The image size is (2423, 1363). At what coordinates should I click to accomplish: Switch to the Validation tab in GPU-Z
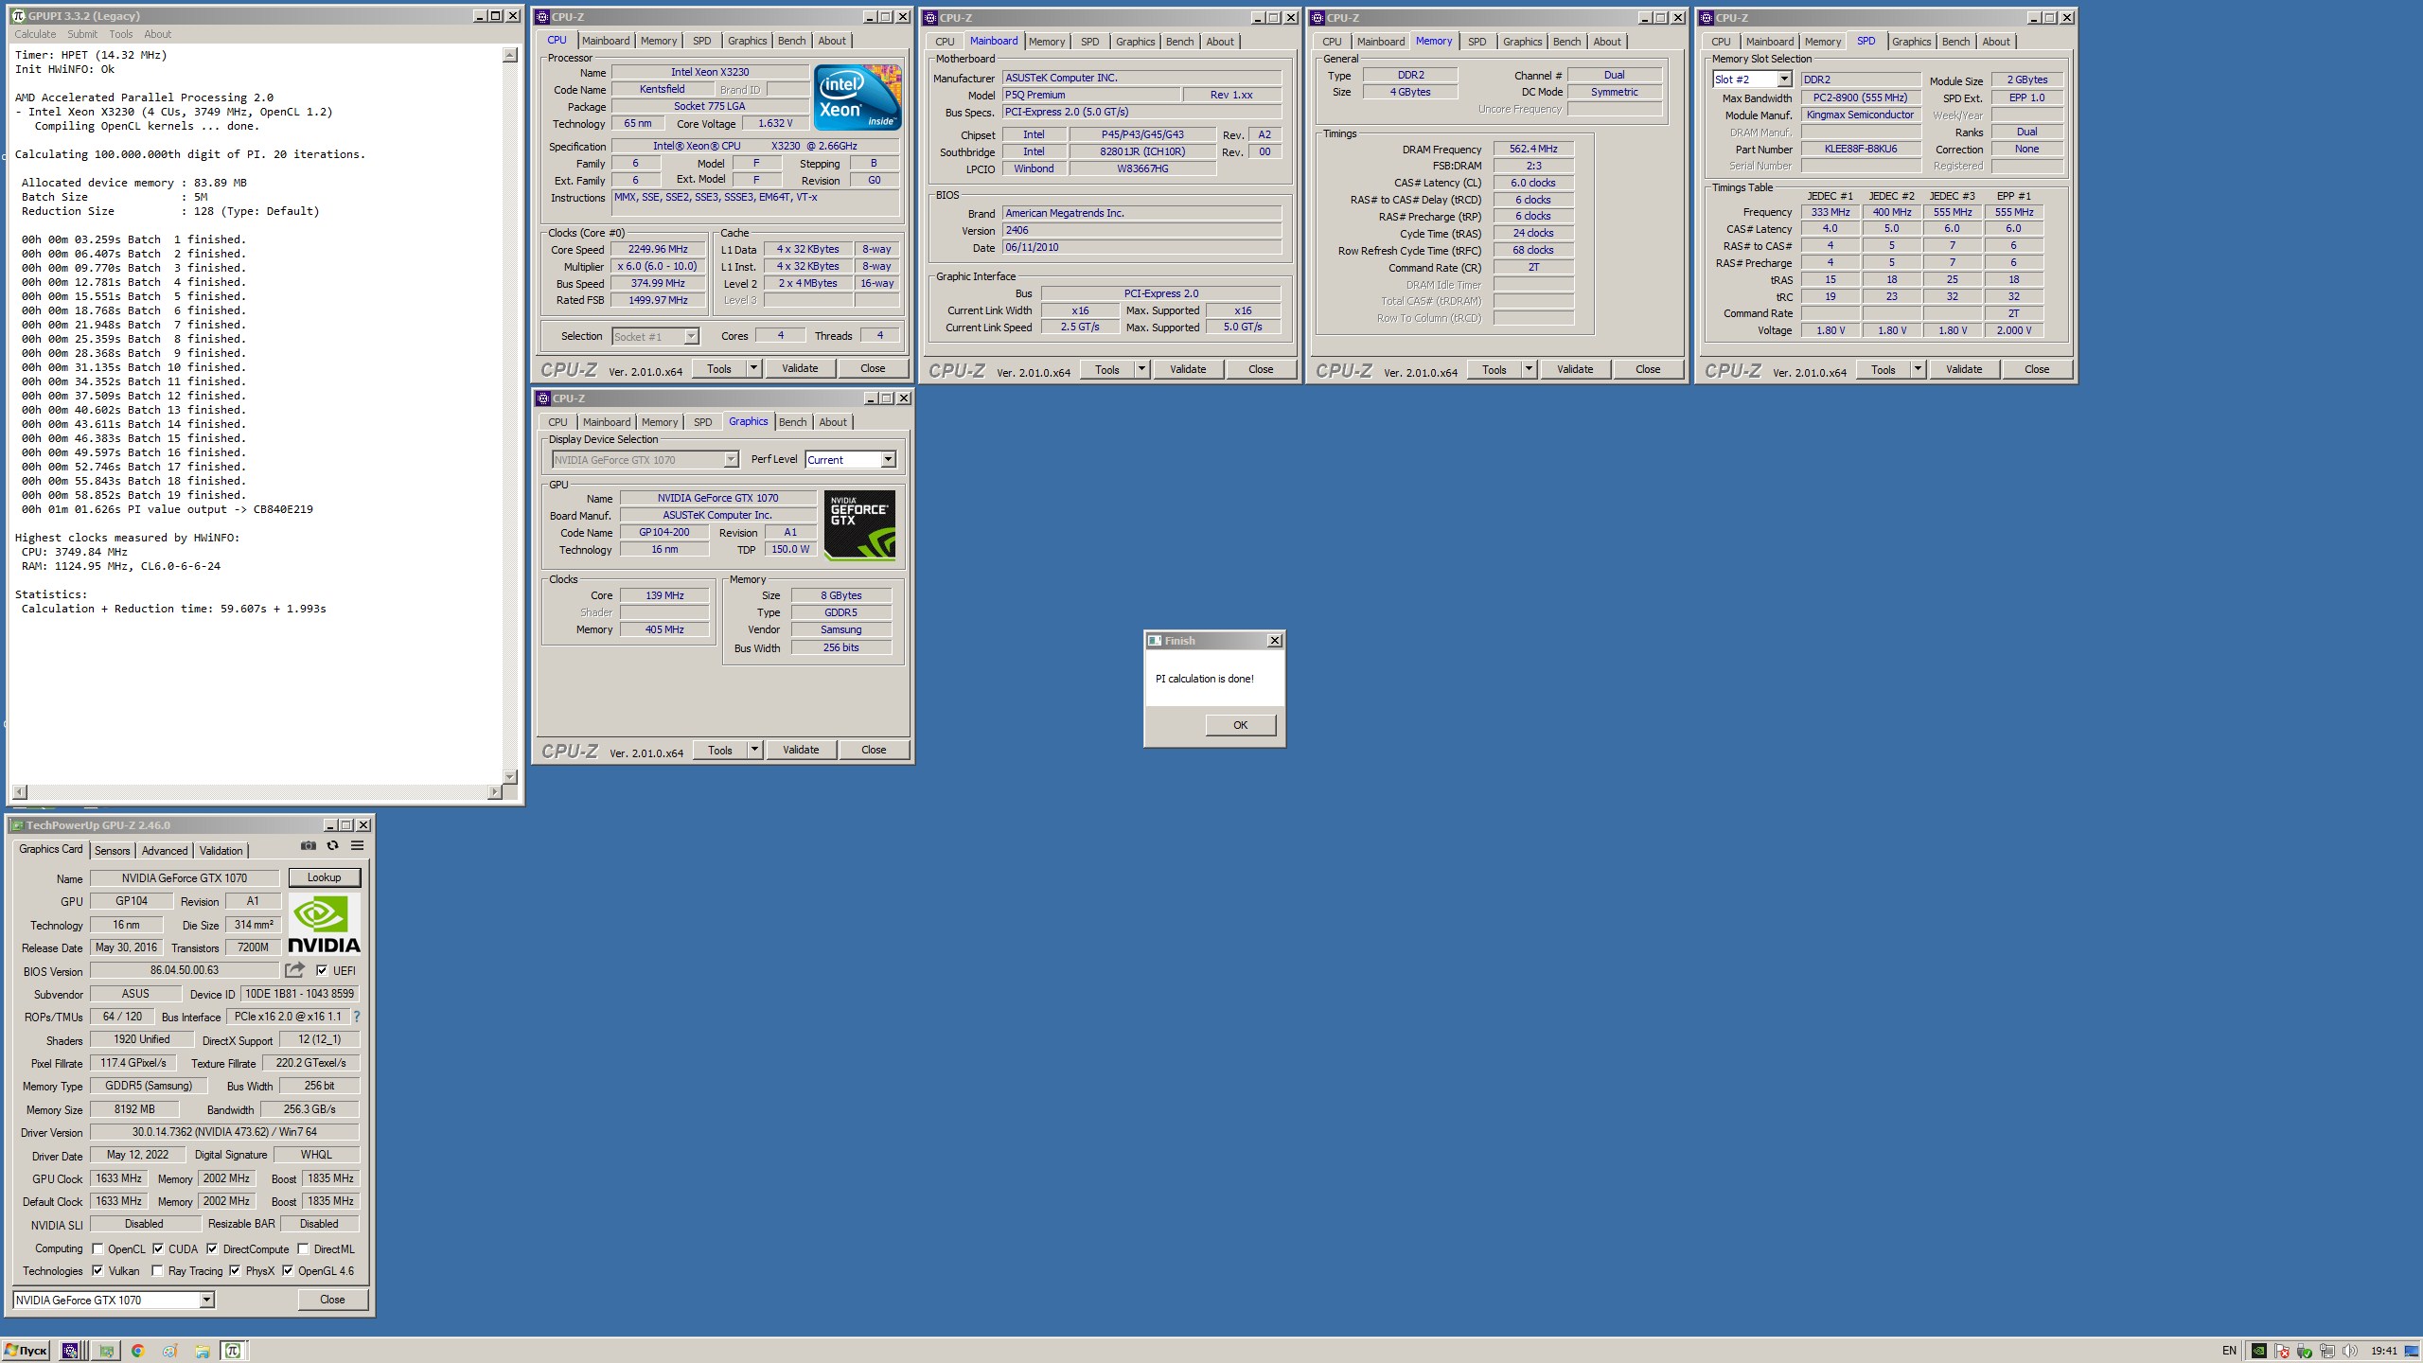(221, 850)
